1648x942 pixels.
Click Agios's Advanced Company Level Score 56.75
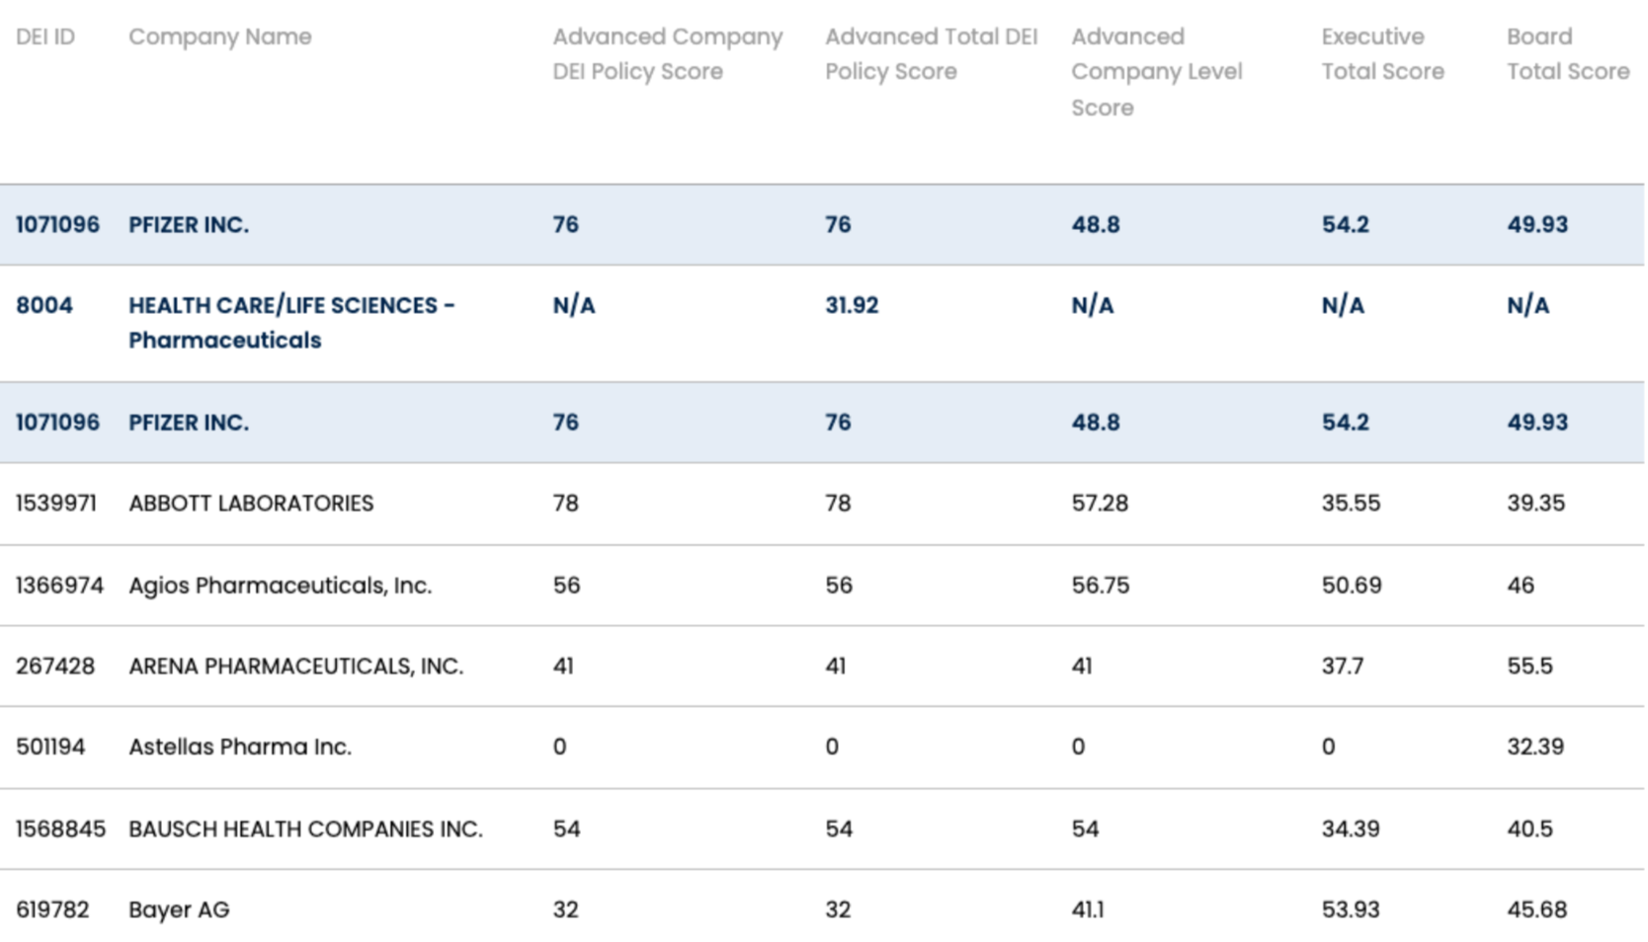1101,586
